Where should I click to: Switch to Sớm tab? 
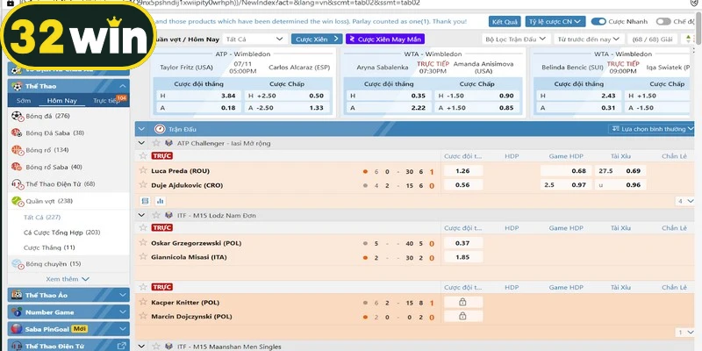point(24,101)
